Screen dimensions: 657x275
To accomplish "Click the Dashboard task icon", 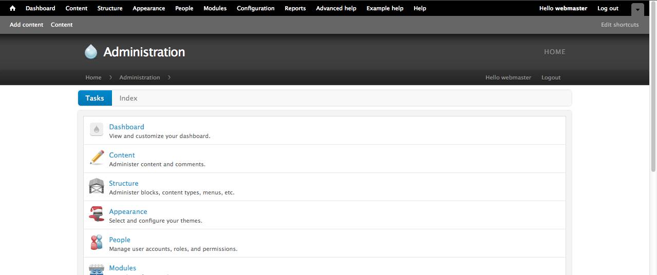I will coord(97,130).
